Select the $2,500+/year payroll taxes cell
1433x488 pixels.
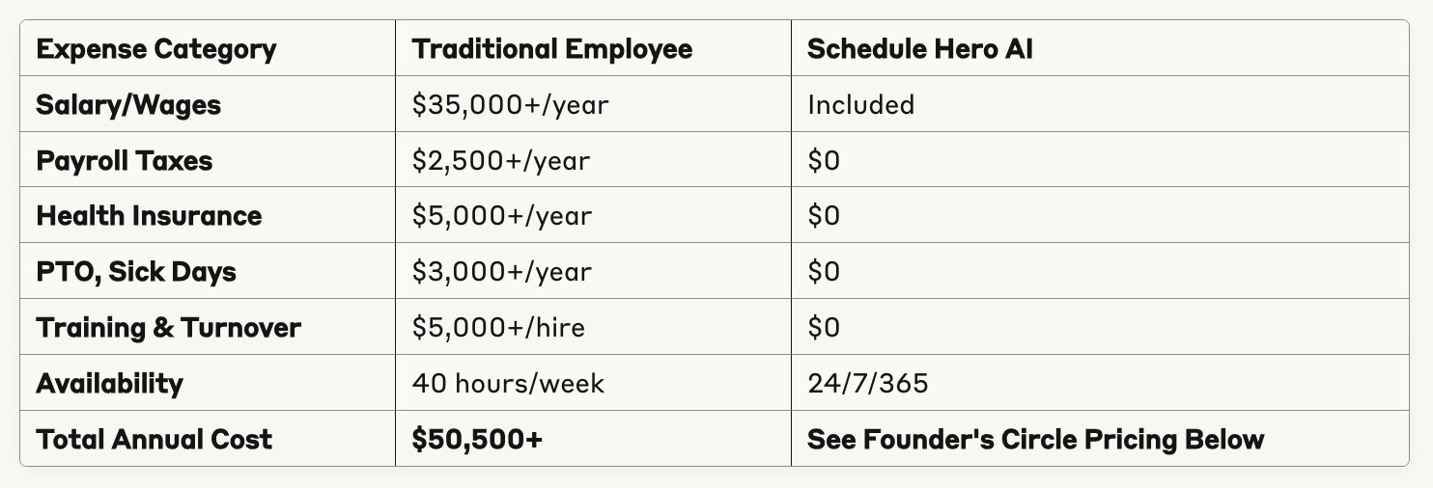(x=500, y=160)
